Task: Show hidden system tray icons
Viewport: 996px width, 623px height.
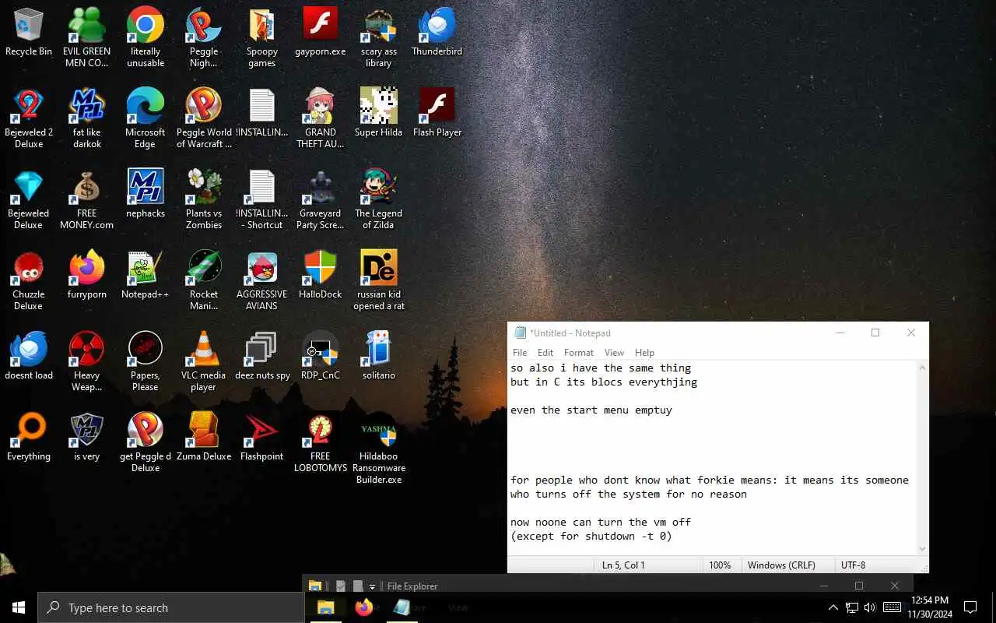Action: tap(833, 607)
